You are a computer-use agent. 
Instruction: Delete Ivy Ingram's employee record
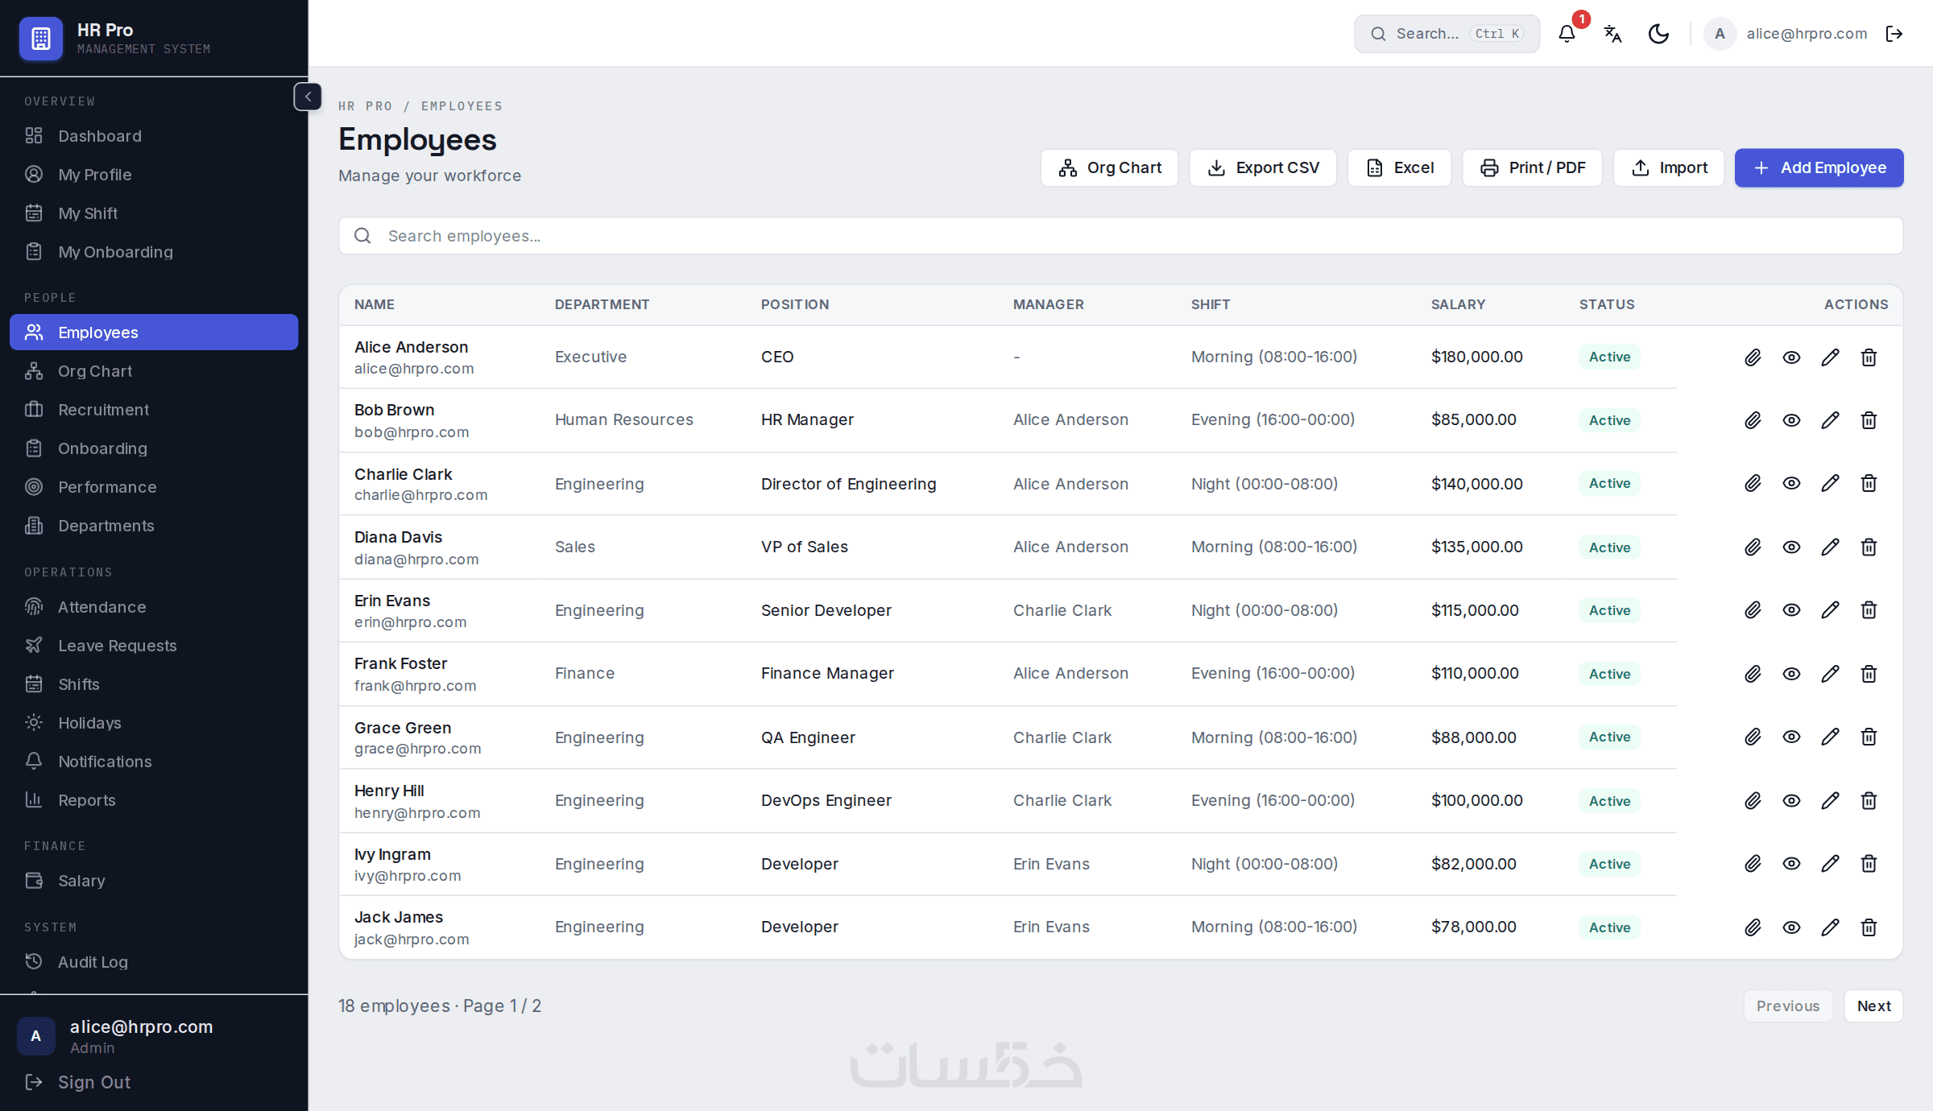pos(1869,864)
